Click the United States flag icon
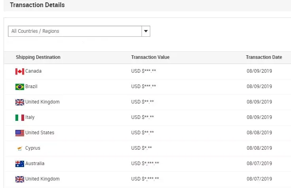 pyautogui.click(x=20, y=133)
